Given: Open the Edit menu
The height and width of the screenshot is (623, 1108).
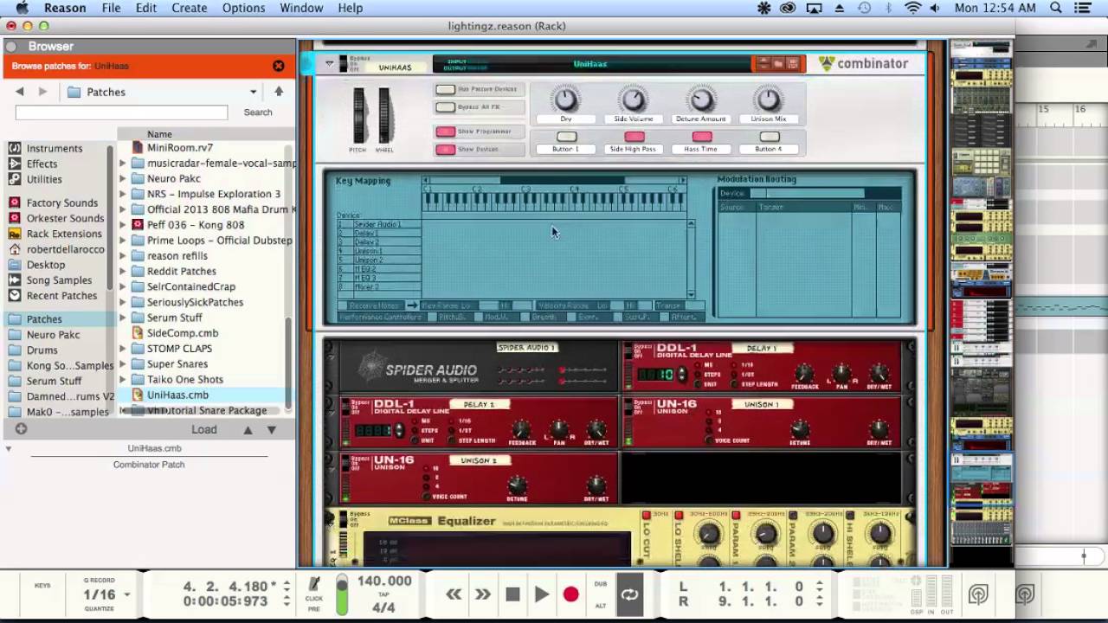Looking at the screenshot, I should coord(145,8).
